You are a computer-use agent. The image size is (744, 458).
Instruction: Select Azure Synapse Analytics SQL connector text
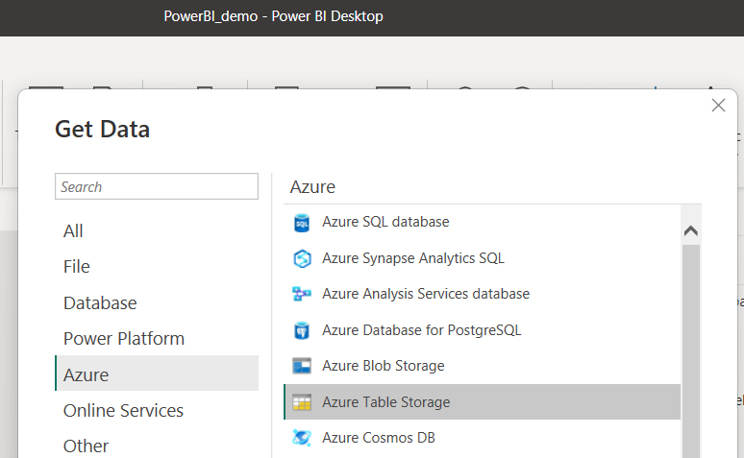pos(413,258)
